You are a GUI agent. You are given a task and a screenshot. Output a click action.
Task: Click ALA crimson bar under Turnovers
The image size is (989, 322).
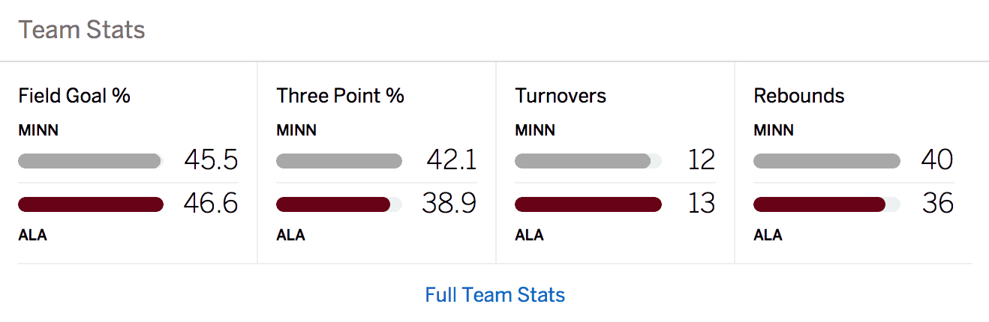click(x=588, y=204)
